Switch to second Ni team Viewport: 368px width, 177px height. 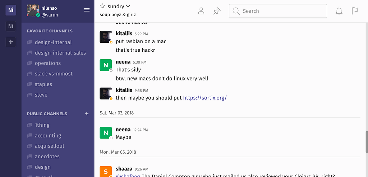click(11, 26)
